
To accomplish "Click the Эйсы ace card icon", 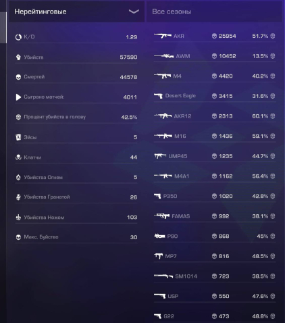I will pyautogui.click(x=18, y=137).
